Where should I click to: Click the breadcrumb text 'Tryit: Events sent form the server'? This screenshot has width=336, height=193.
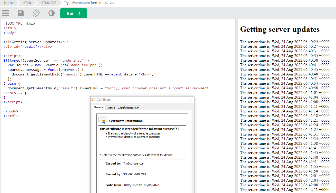coord(89,3)
